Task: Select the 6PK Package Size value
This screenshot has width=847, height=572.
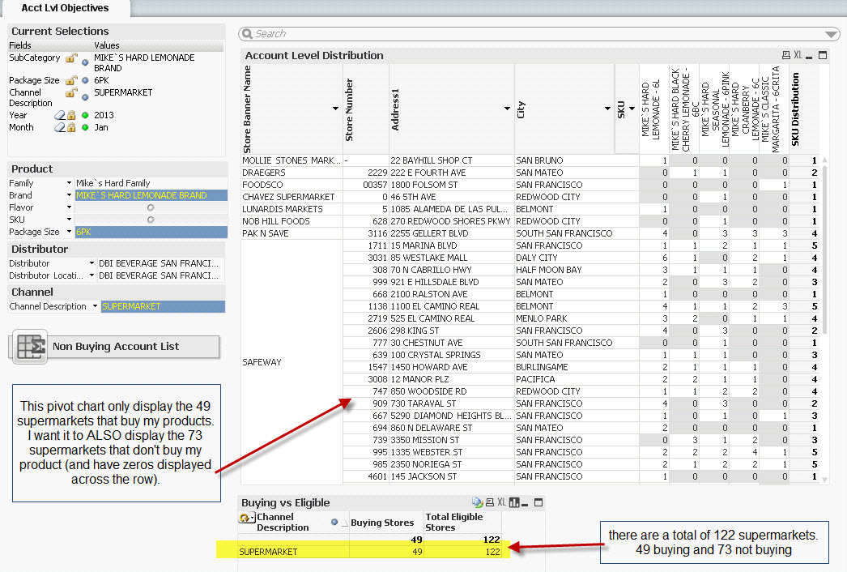Action: click(x=150, y=232)
